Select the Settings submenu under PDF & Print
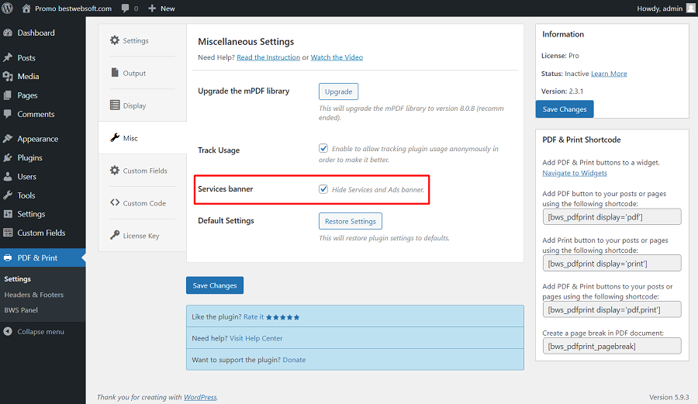Image resolution: width=698 pixels, height=404 pixels. pos(17,279)
